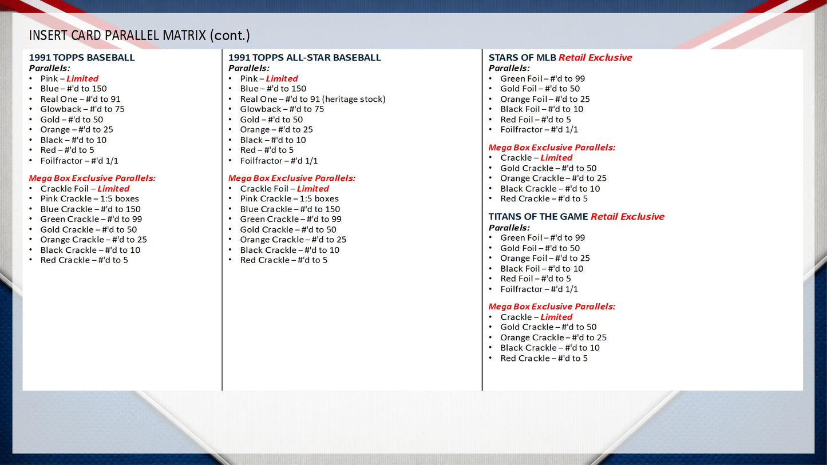Click "Red Crackle – #'d to 5" in All-Star Baseball

(284, 260)
